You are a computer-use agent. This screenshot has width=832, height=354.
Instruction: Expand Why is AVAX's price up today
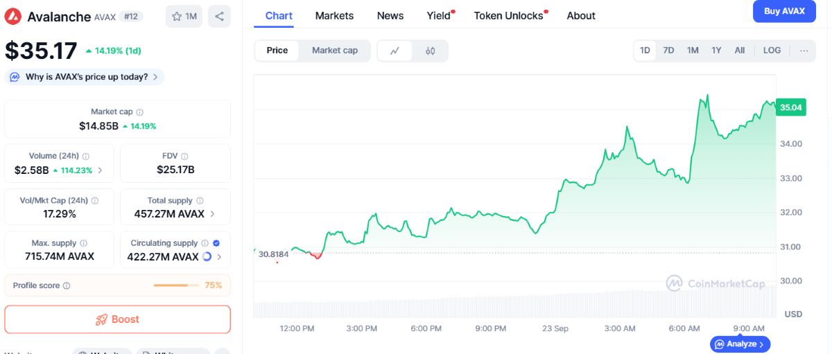point(85,77)
